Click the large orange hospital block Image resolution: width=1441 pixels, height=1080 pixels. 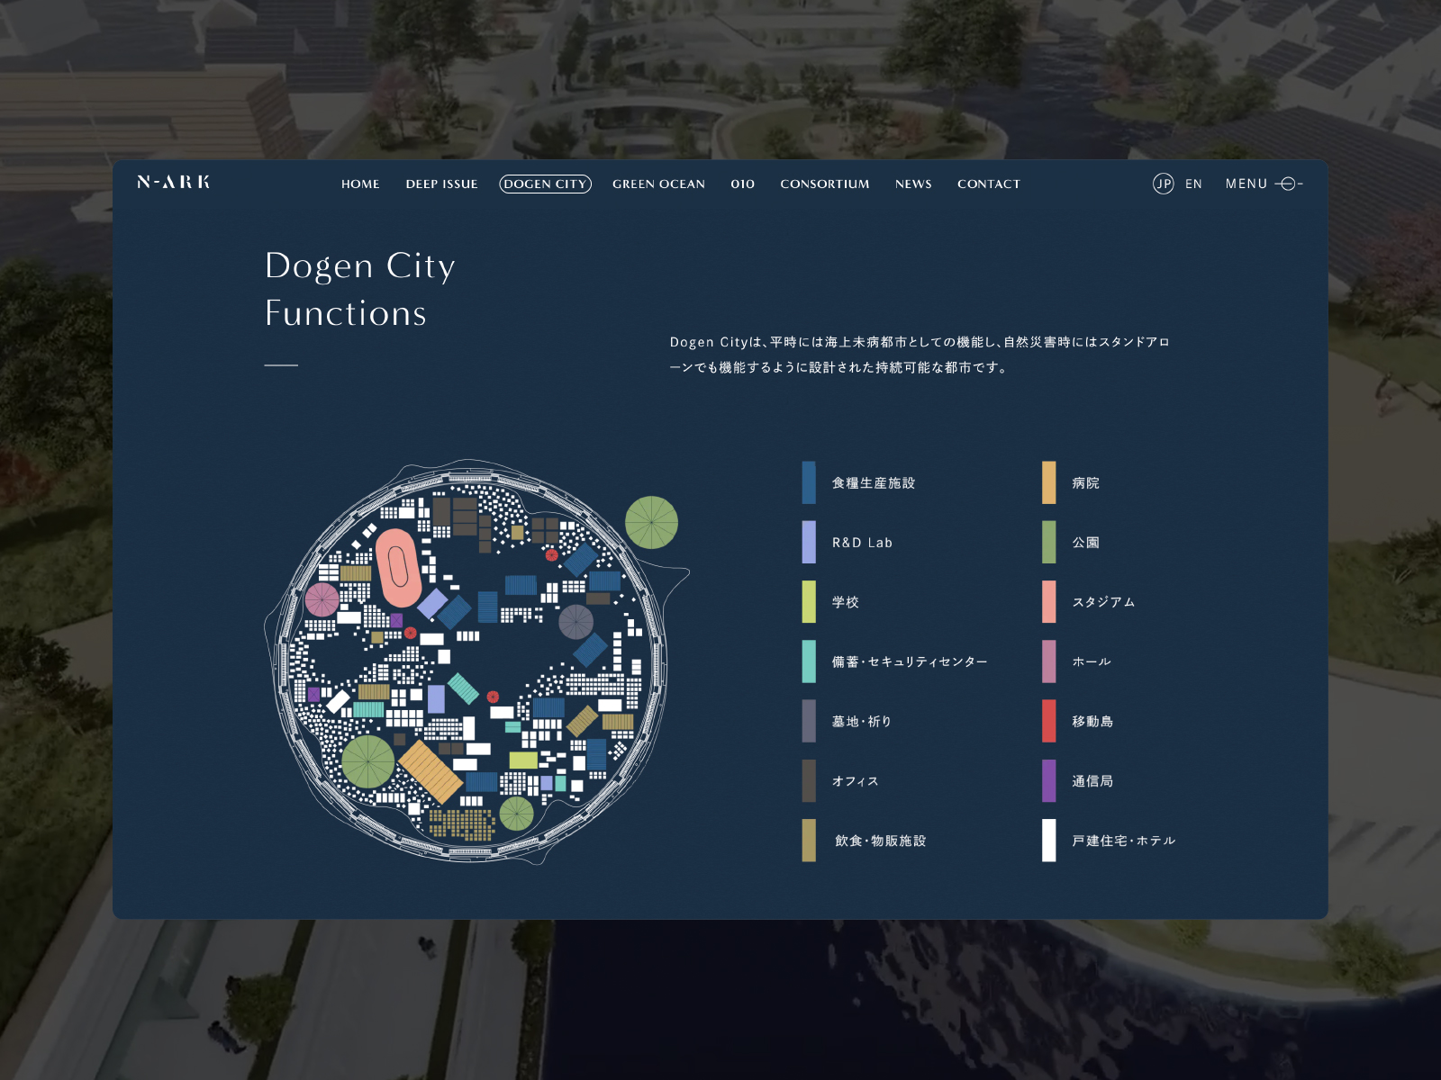[x=430, y=771]
